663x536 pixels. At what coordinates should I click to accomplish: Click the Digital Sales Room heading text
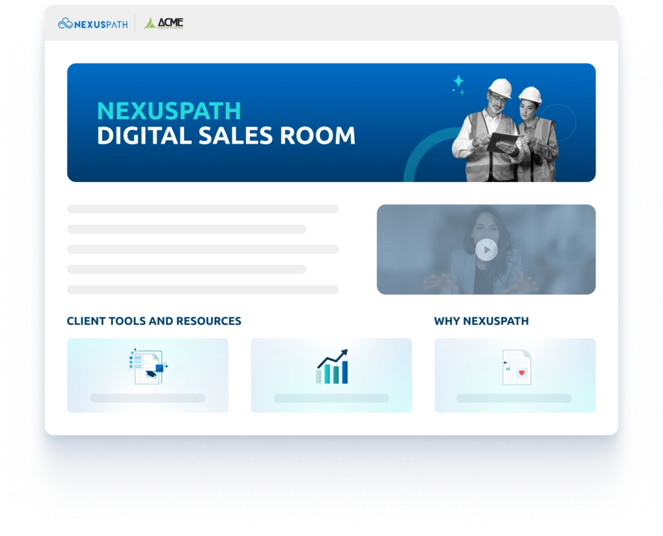point(226,136)
